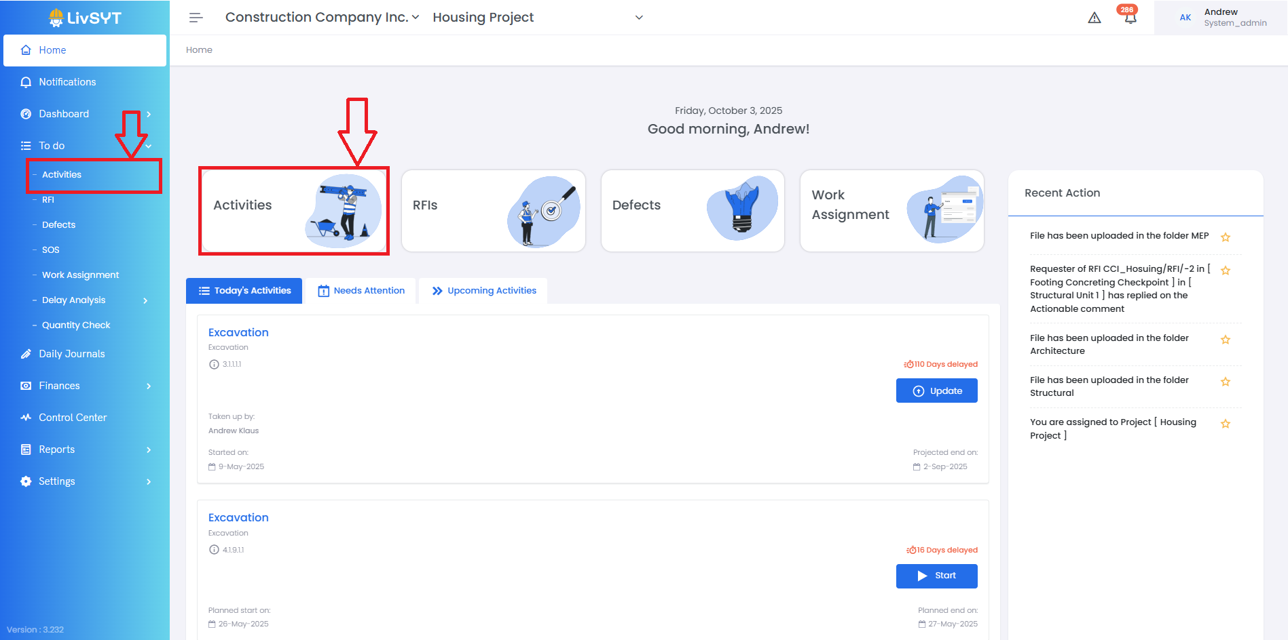The width and height of the screenshot is (1288, 640).
Task: Click the info icon beside 3.1.1.1
Action: point(214,364)
